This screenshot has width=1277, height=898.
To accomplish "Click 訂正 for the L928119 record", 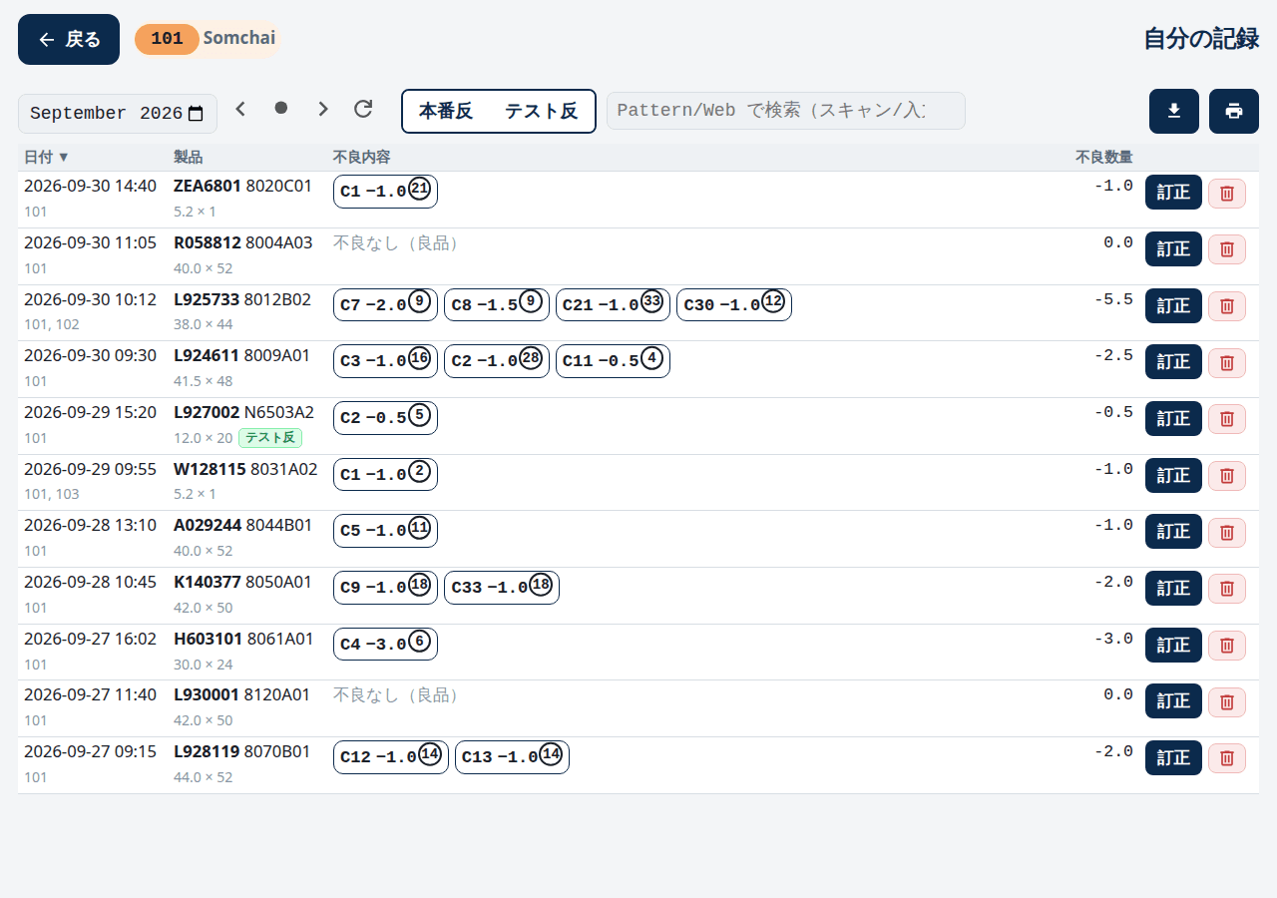I will coord(1173,758).
